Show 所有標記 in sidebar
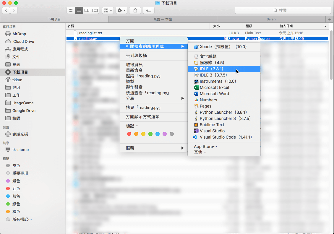 point(22,219)
